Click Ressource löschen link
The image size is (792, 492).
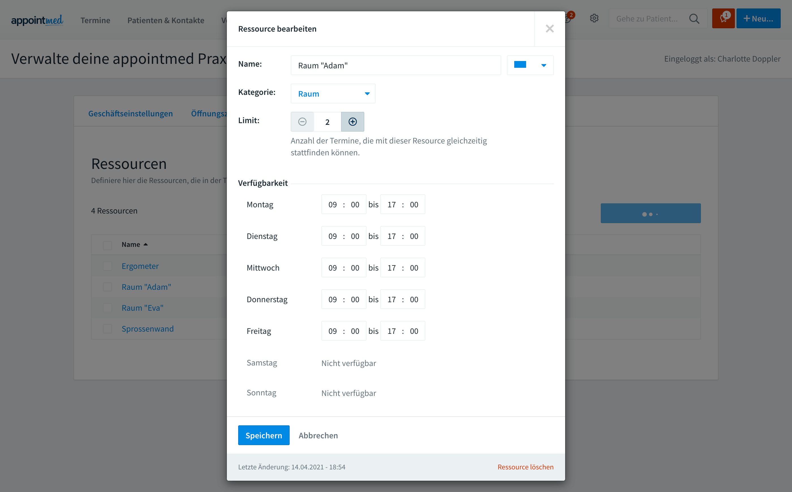click(x=525, y=467)
